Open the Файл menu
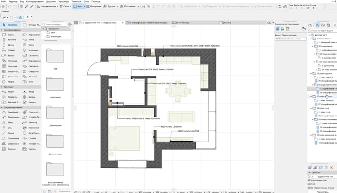 (3, 1)
